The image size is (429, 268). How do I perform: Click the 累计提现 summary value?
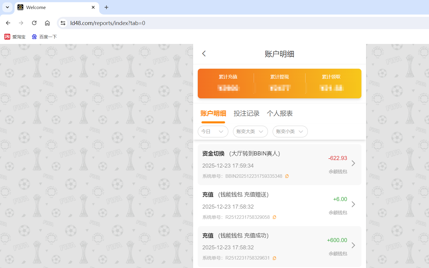coord(280,88)
